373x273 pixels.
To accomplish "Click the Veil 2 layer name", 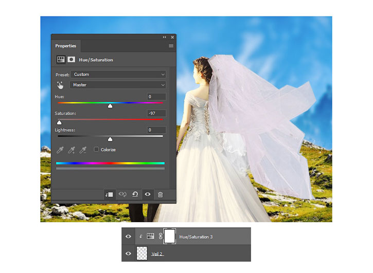I will (157, 254).
